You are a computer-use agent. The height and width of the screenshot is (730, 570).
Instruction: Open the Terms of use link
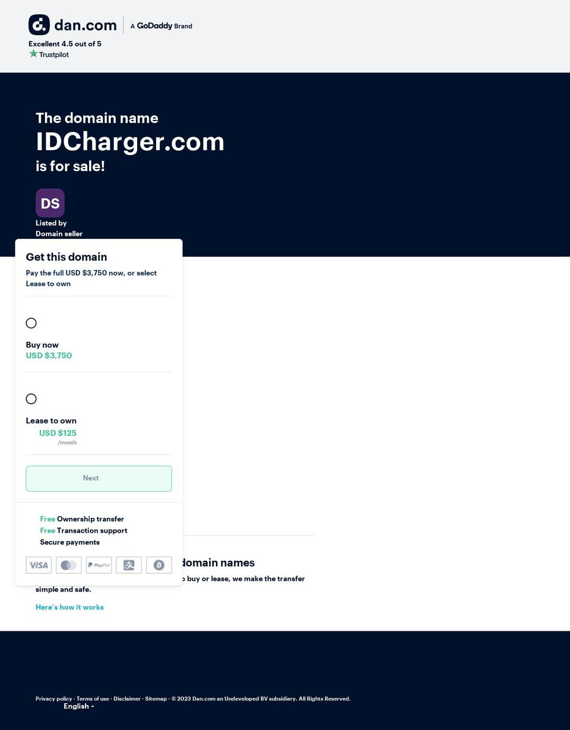(x=93, y=699)
